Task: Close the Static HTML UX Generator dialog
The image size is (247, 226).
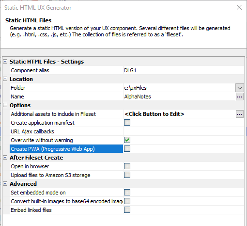Action: [x=239, y=7]
